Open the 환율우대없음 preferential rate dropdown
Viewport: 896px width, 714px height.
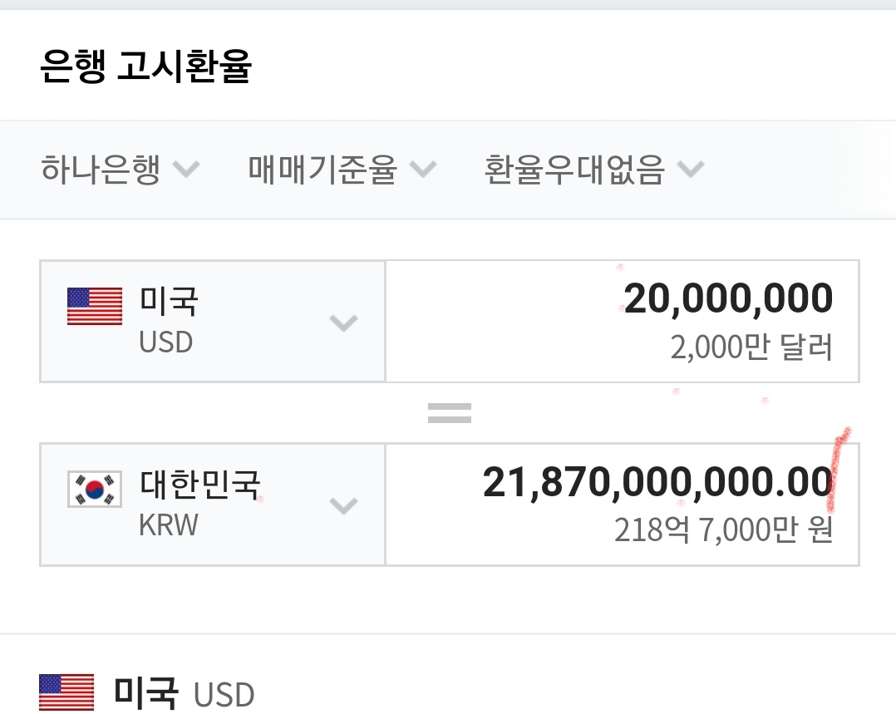(574, 170)
